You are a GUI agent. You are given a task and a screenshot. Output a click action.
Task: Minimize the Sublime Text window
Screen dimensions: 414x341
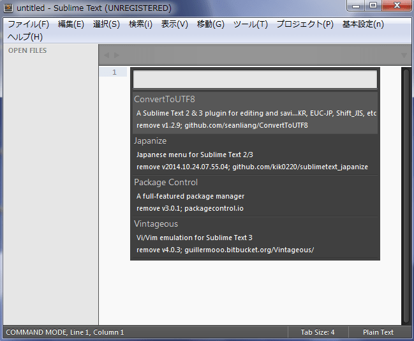pyautogui.click(x=356, y=6)
